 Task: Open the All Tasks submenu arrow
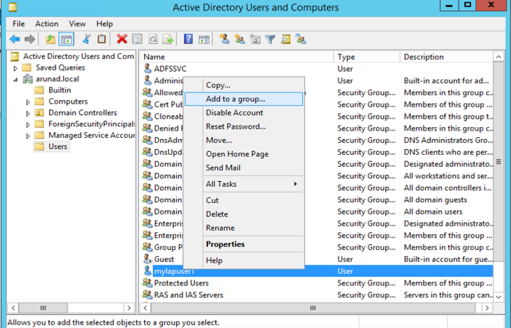(x=295, y=184)
